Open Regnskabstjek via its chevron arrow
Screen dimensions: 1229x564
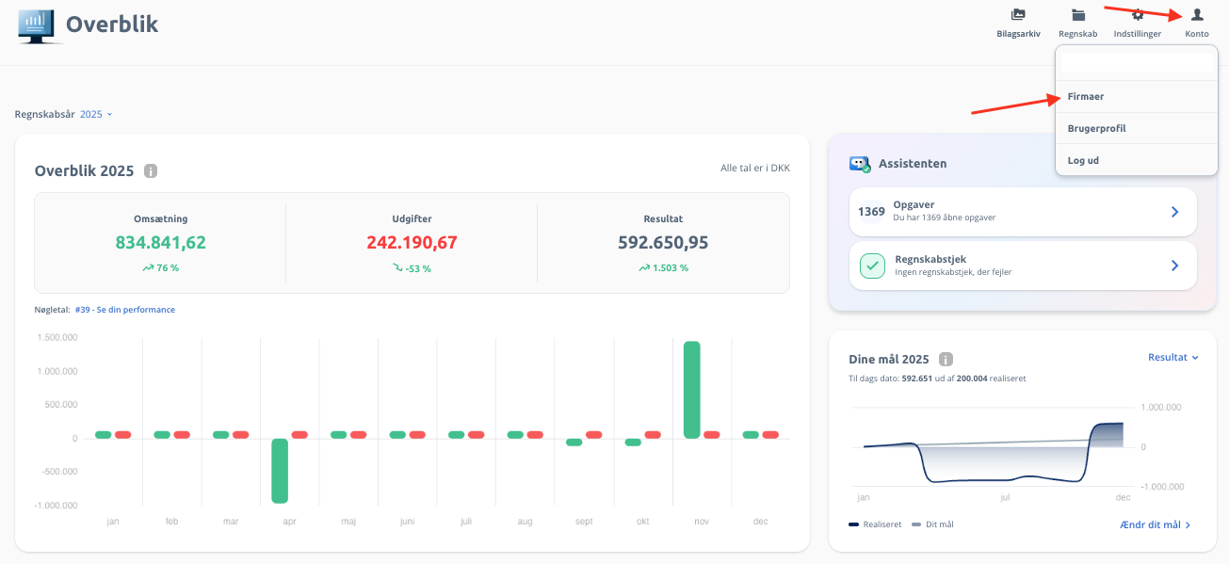pyautogui.click(x=1174, y=266)
